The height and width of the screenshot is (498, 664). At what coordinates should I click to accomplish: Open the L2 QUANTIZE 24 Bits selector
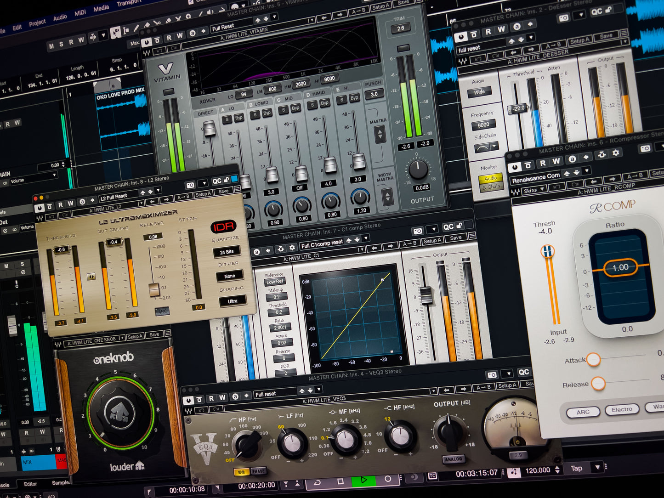click(x=227, y=252)
